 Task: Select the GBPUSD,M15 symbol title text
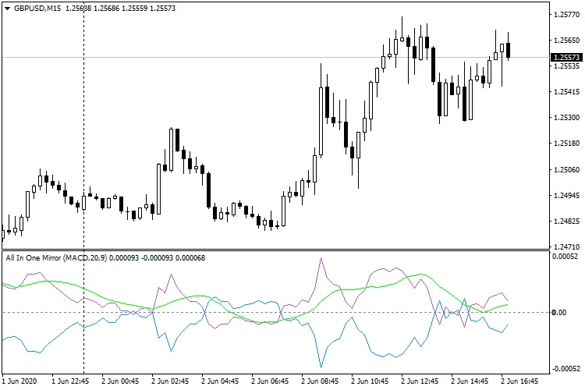(37, 9)
